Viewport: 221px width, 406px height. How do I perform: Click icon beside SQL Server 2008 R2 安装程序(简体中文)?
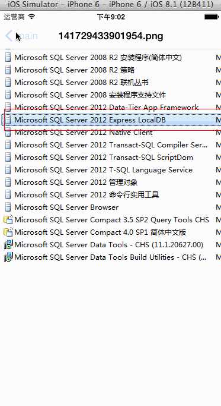8,57
